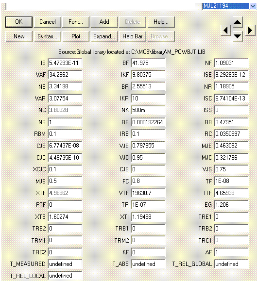Image resolution: width=258 pixels, height=281 pixels.
Task: Edit the RE field 0.000192264
Action: click(x=148, y=122)
